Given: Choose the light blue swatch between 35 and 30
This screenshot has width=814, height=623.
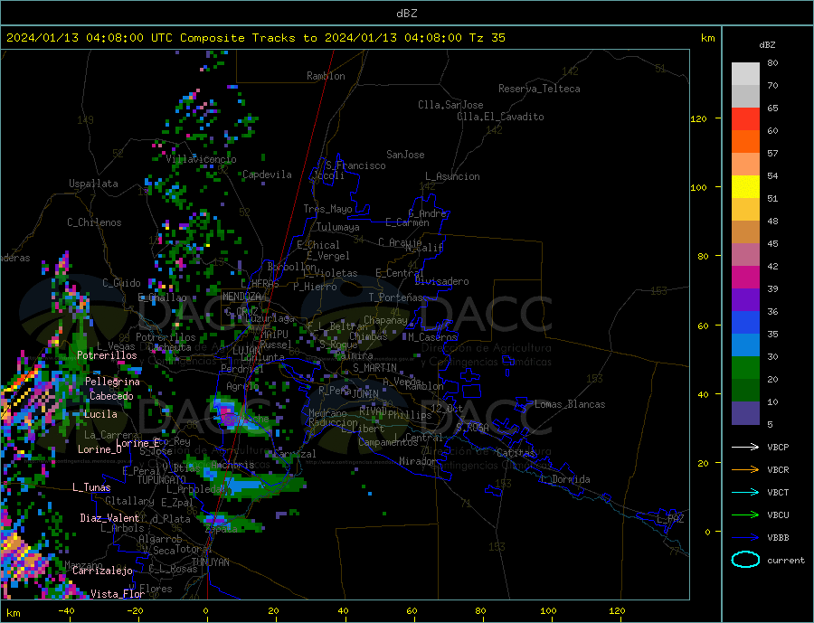Looking at the screenshot, I should click(745, 345).
